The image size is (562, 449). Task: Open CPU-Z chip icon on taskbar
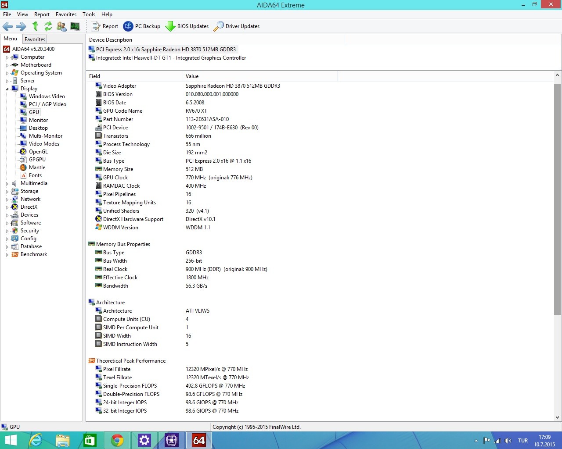pyautogui.click(x=172, y=440)
